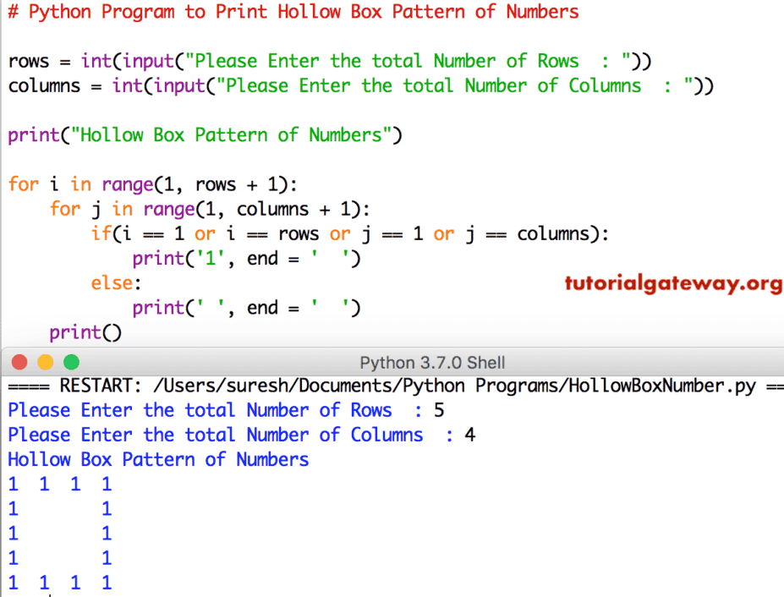Click the comment line about Hollow Box Pattern
Screen dimensions: 784x597
[292, 12]
